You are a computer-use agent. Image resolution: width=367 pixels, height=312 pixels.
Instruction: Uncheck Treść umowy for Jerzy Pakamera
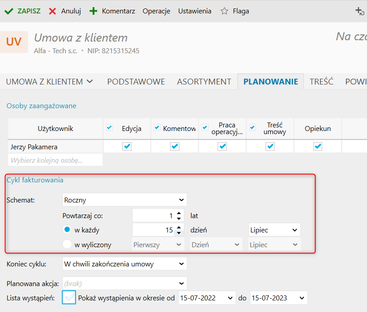[270, 147]
